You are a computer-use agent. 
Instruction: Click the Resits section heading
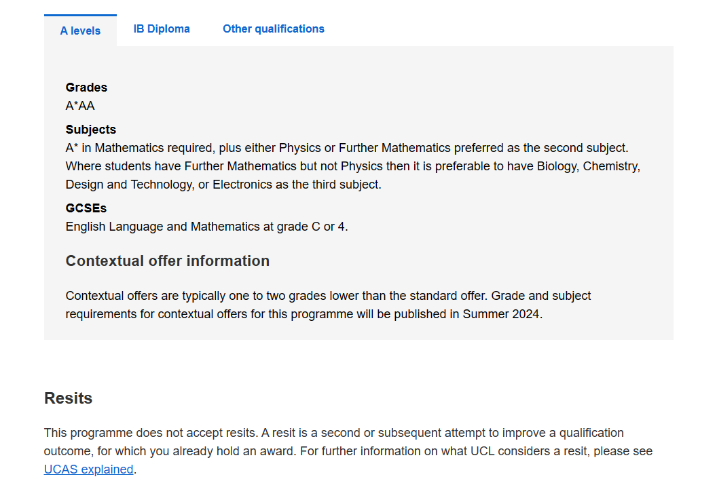pyautogui.click(x=68, y=398)
